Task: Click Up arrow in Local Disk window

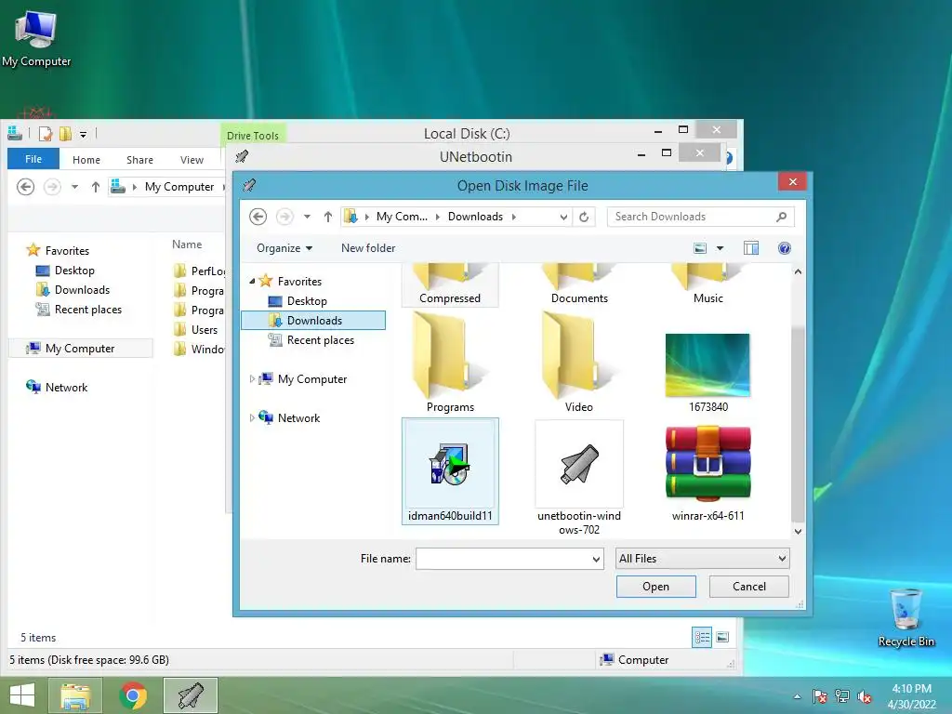Action: 96,187
